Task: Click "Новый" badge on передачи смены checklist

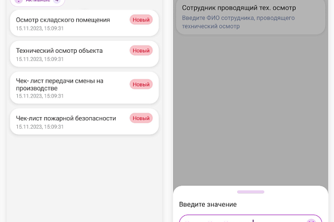Action: pyautogui.click(x=141, y=84)
